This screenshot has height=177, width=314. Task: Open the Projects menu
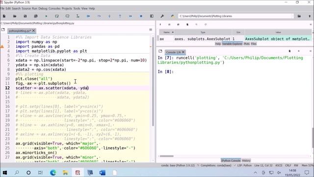click(67, 8)
